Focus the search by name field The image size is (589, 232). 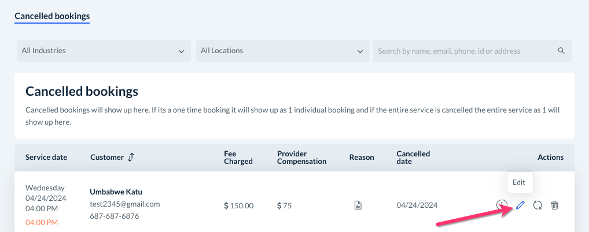(463, 51)
